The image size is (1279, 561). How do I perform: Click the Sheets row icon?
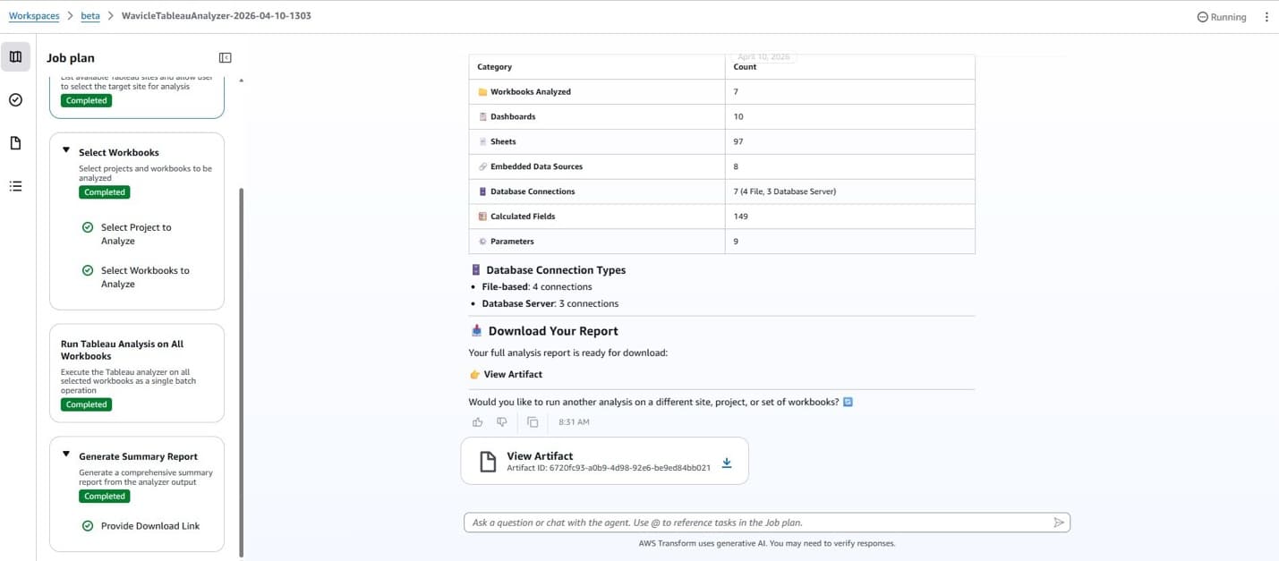click(482, 141)
